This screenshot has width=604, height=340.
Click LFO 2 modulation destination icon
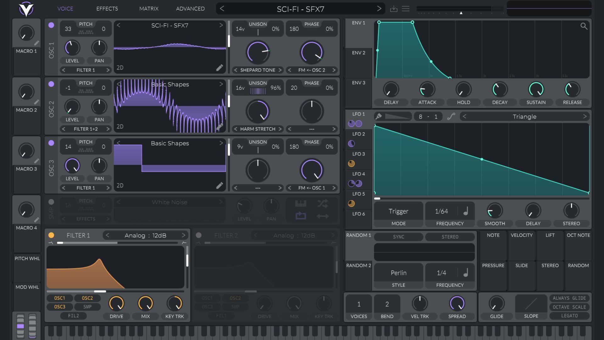351,144
